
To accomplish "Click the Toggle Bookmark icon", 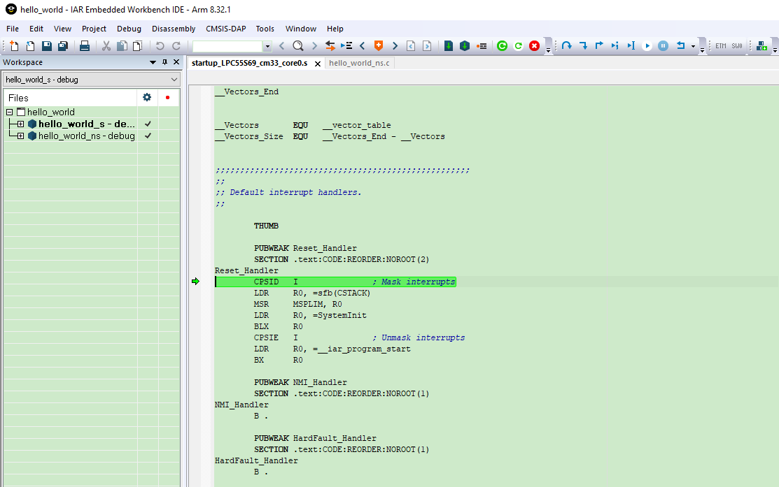I will [x=379, y=46].
